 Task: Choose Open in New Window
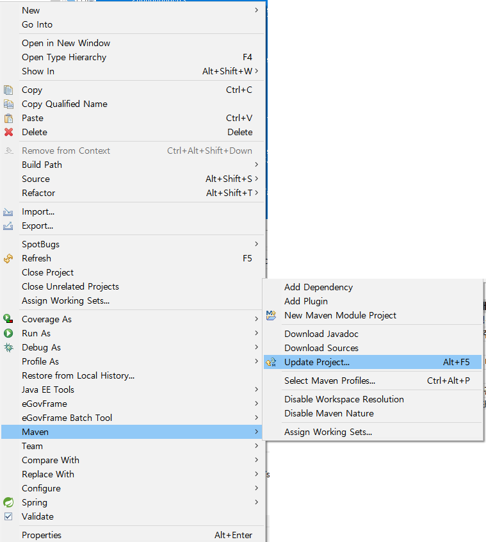pyautogui.click(x=133, y=43)
